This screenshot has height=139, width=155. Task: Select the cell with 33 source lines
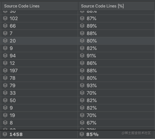[x=40, y=93]
